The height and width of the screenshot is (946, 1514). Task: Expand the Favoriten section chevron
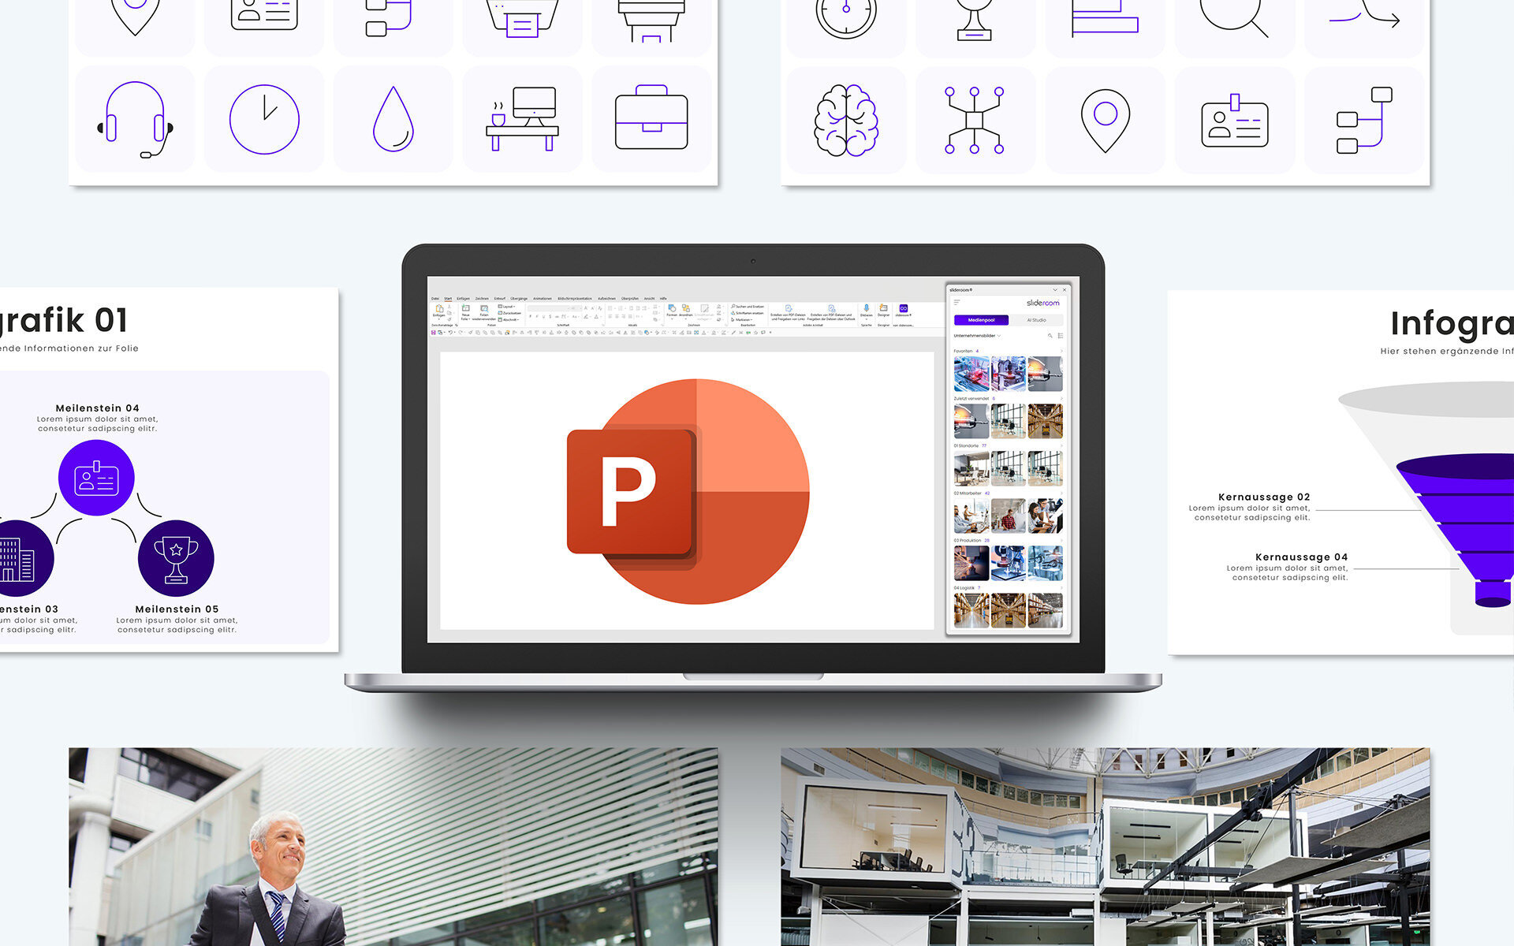[1061, 351]
